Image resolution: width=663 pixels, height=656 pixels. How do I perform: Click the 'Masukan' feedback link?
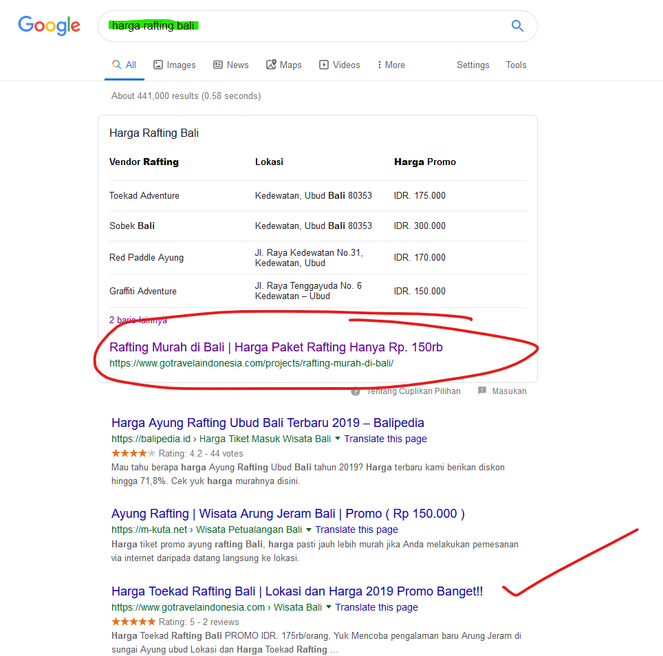pos(509,391)
